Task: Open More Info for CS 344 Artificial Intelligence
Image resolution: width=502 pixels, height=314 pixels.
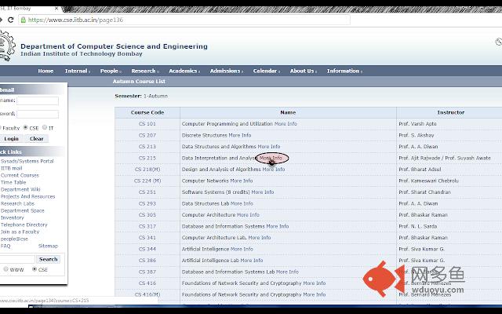Action: click(x=242, y=249)
